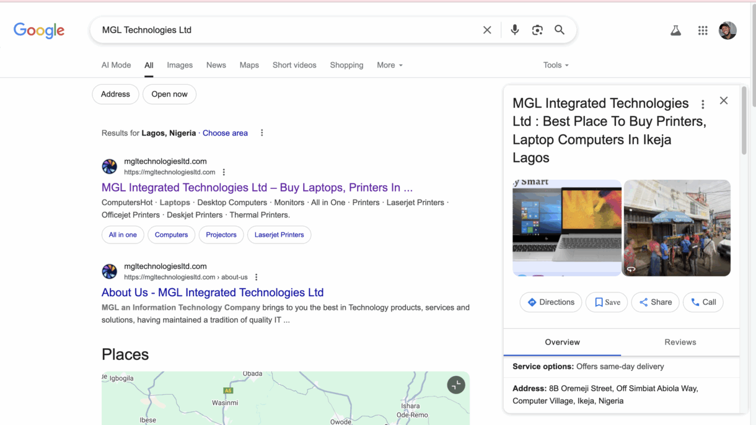The image size is (756, 425).
Task: Get Directions to MGL Integrated Technologies
Action: point(551,302)
